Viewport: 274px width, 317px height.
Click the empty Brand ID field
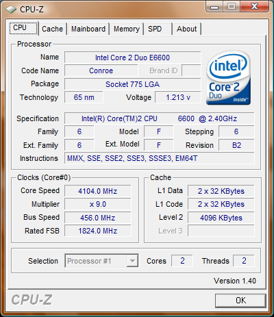[191, 71]
